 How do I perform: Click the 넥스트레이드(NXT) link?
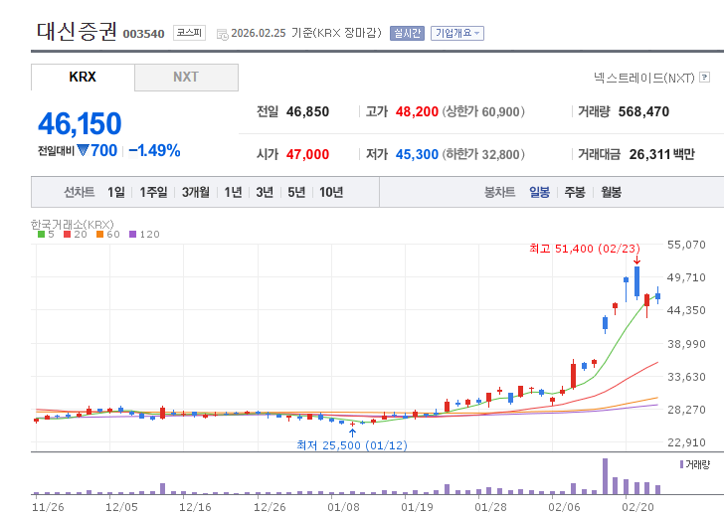(x=644, y=78)
